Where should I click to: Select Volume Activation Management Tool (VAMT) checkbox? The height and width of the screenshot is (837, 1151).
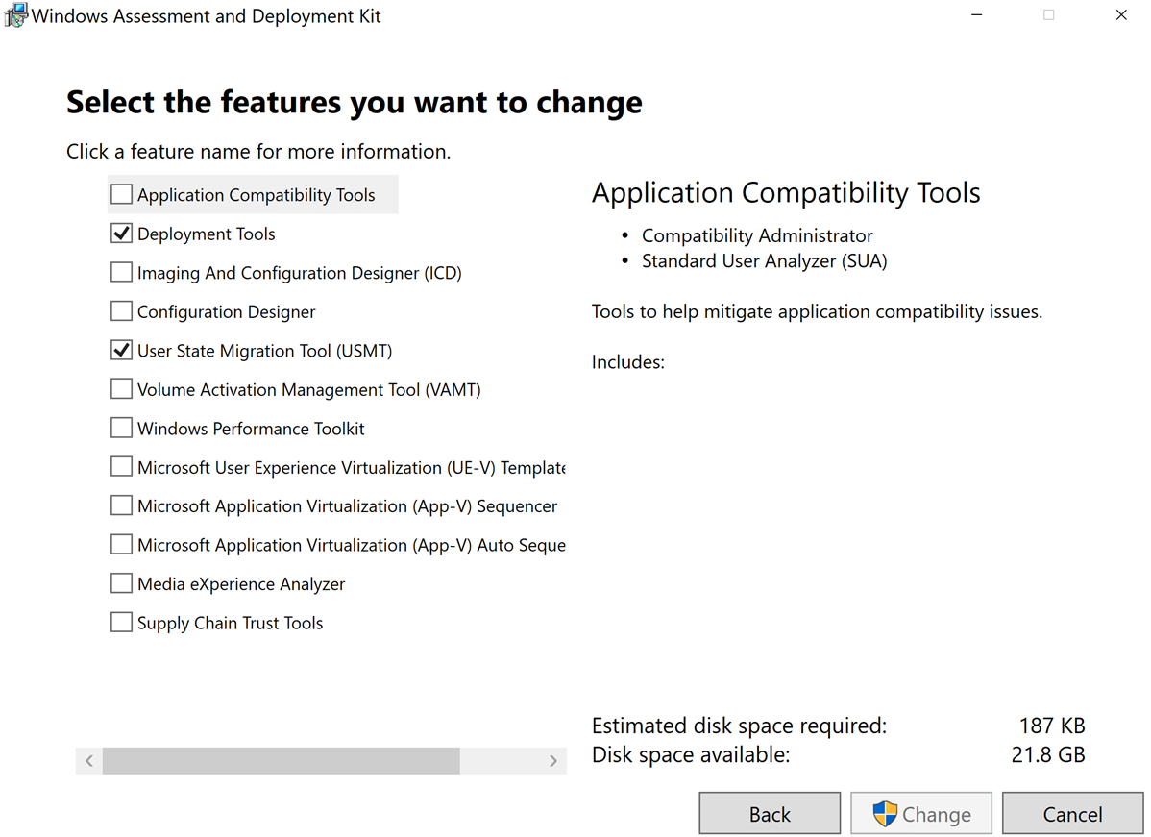point(121,389)
